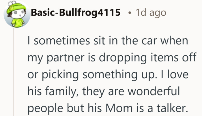Click the word "sometimes" in the comment
202x116 pixels.
(62, 41)
